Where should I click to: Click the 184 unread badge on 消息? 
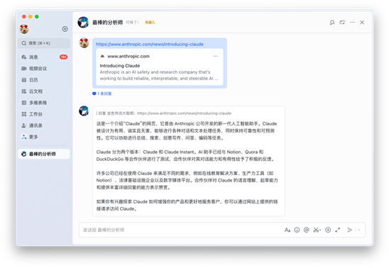click(x=63, y=57)
